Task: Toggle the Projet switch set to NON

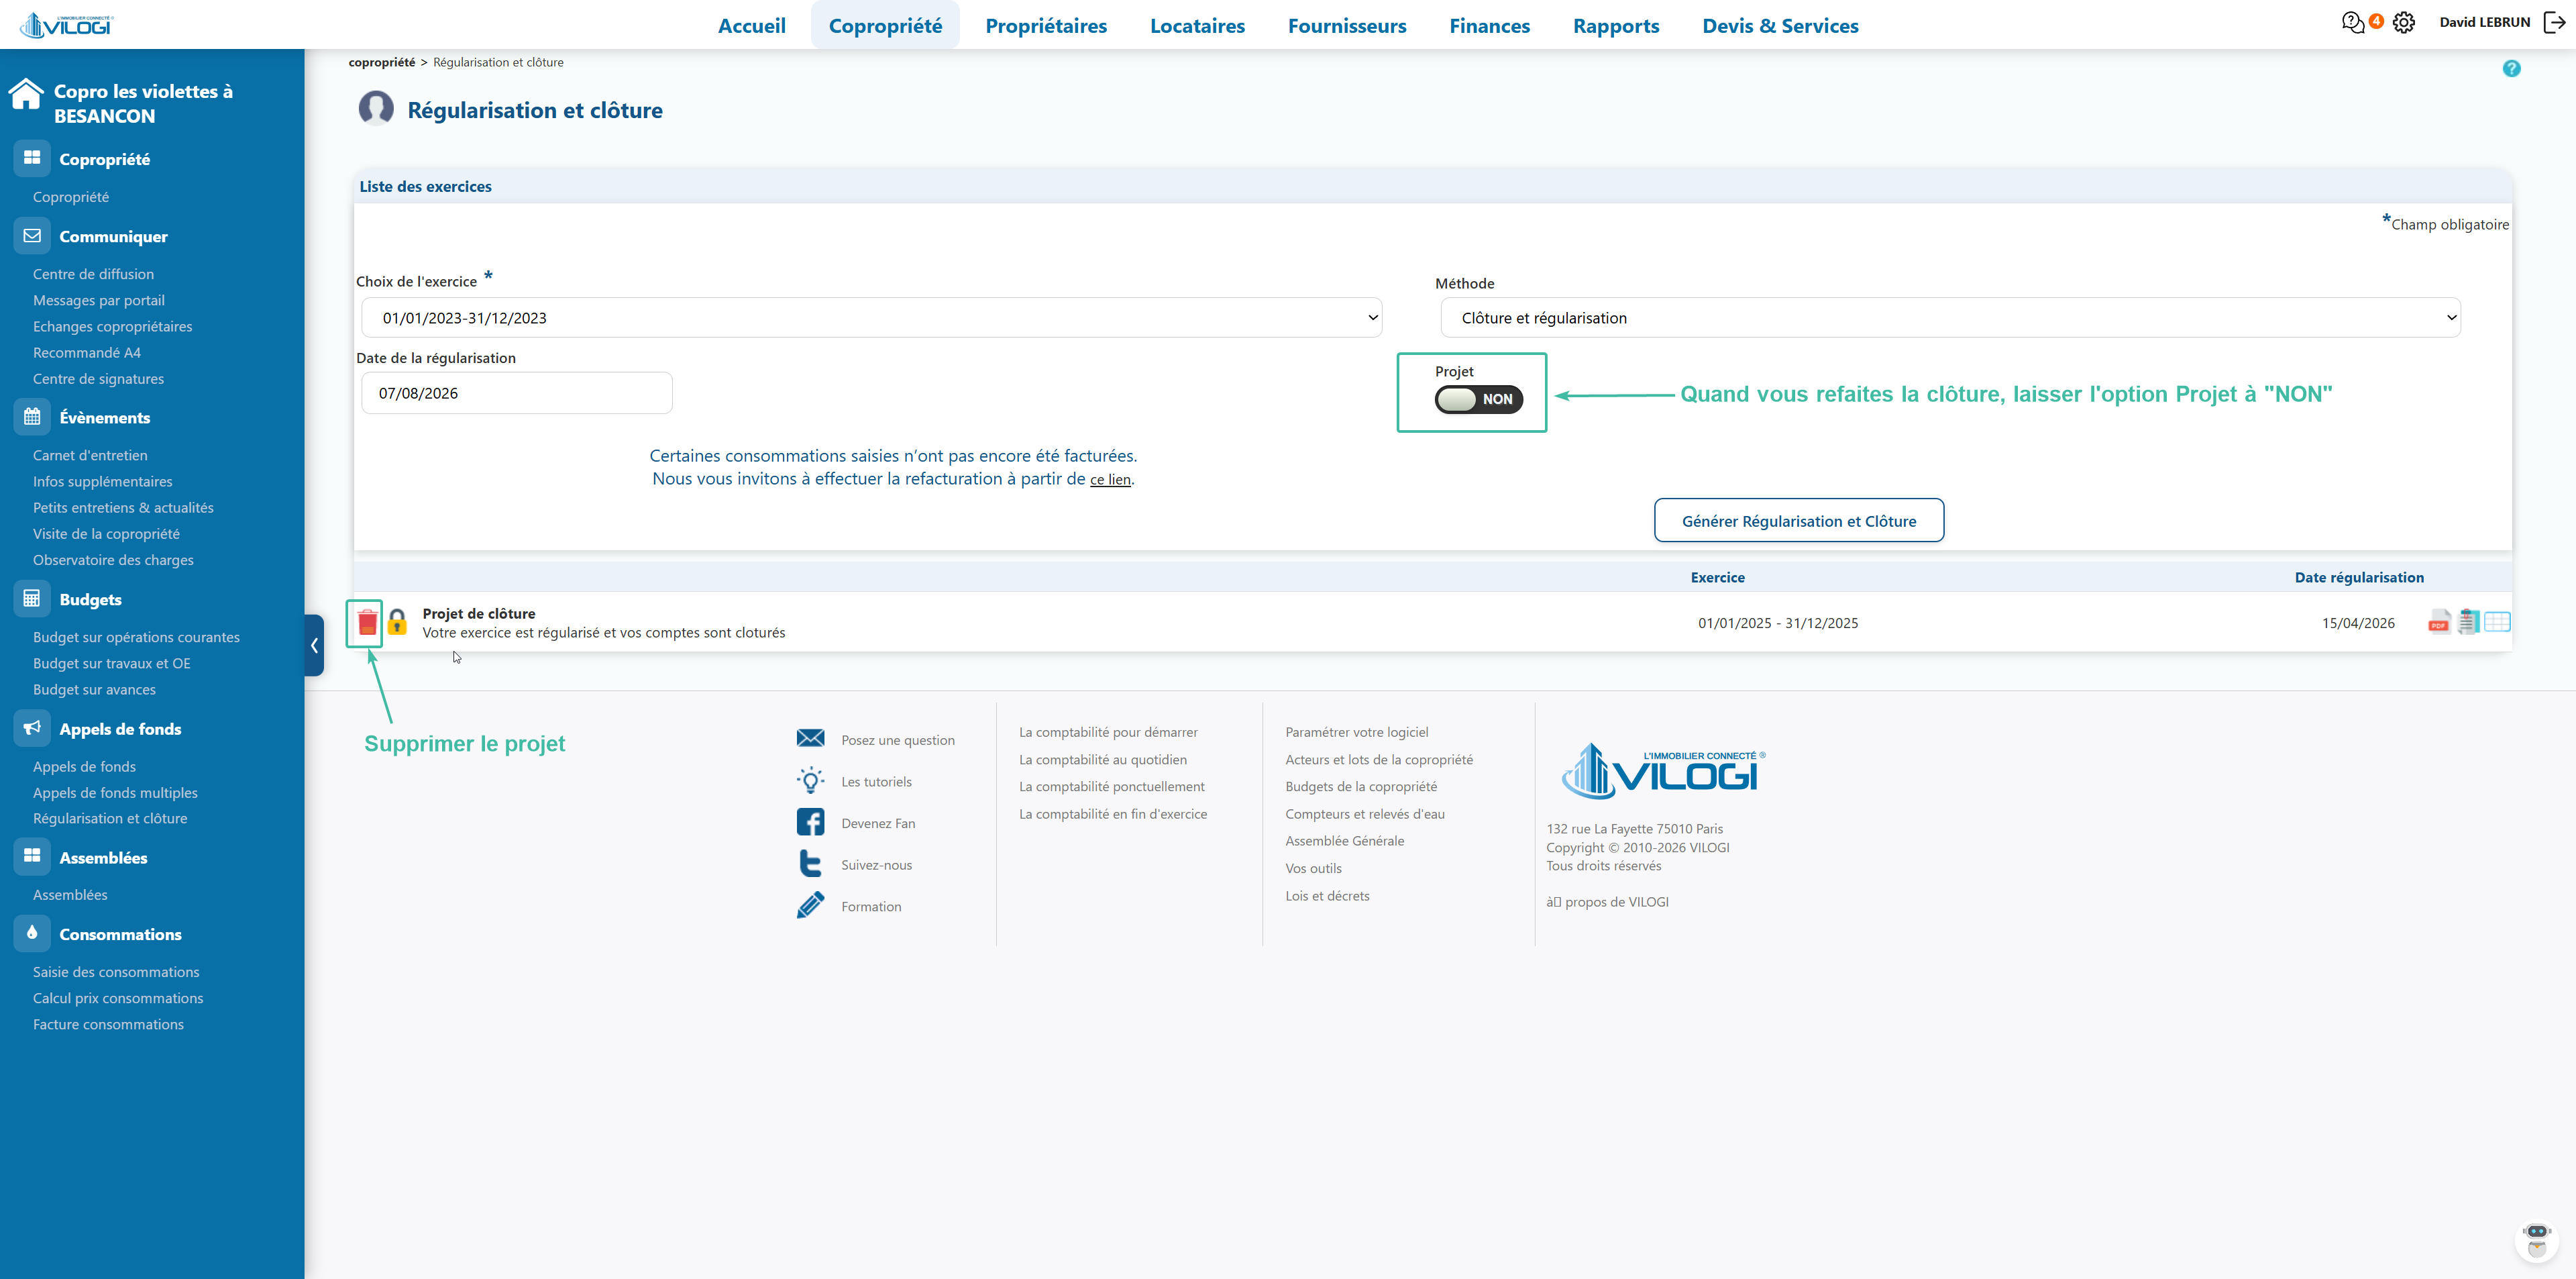Action: (x=1478, y=399)
